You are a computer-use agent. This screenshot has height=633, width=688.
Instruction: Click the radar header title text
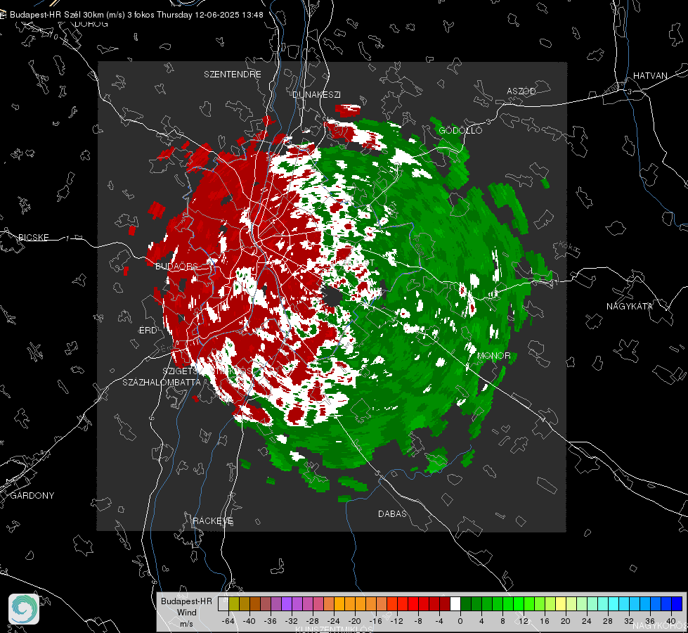pyautogui.click(x=136, y=15)
